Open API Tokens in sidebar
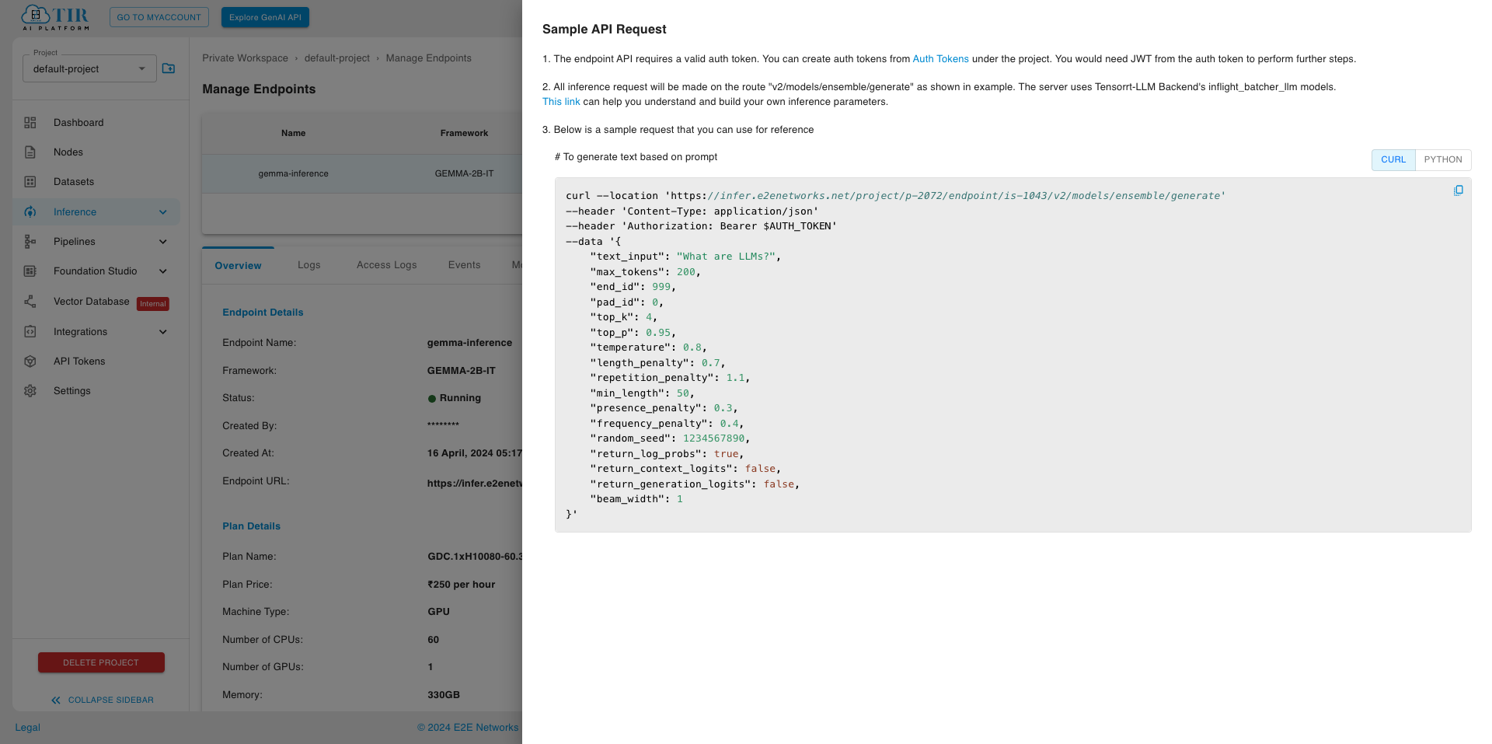 coord(79,362)
